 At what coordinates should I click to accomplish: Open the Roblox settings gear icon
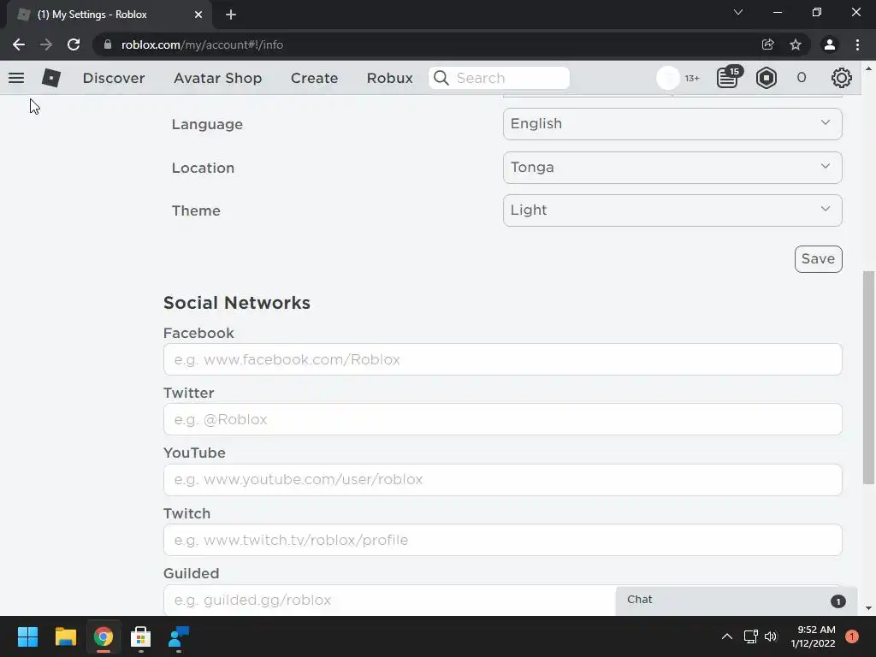tap(842, 78)
